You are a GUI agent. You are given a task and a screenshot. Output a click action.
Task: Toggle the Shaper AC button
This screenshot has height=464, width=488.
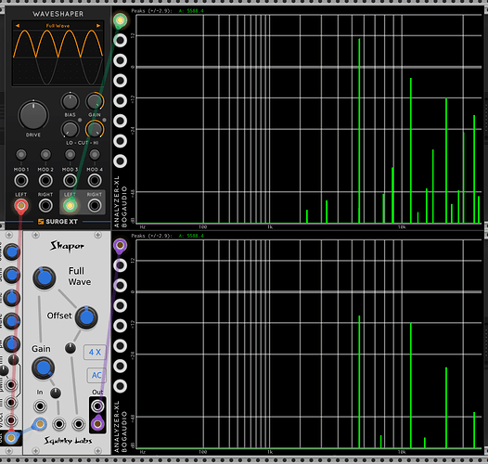(x=96, y=375)
